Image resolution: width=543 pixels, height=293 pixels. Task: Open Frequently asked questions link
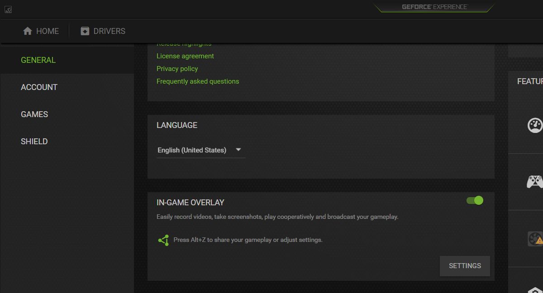[198, 81]
